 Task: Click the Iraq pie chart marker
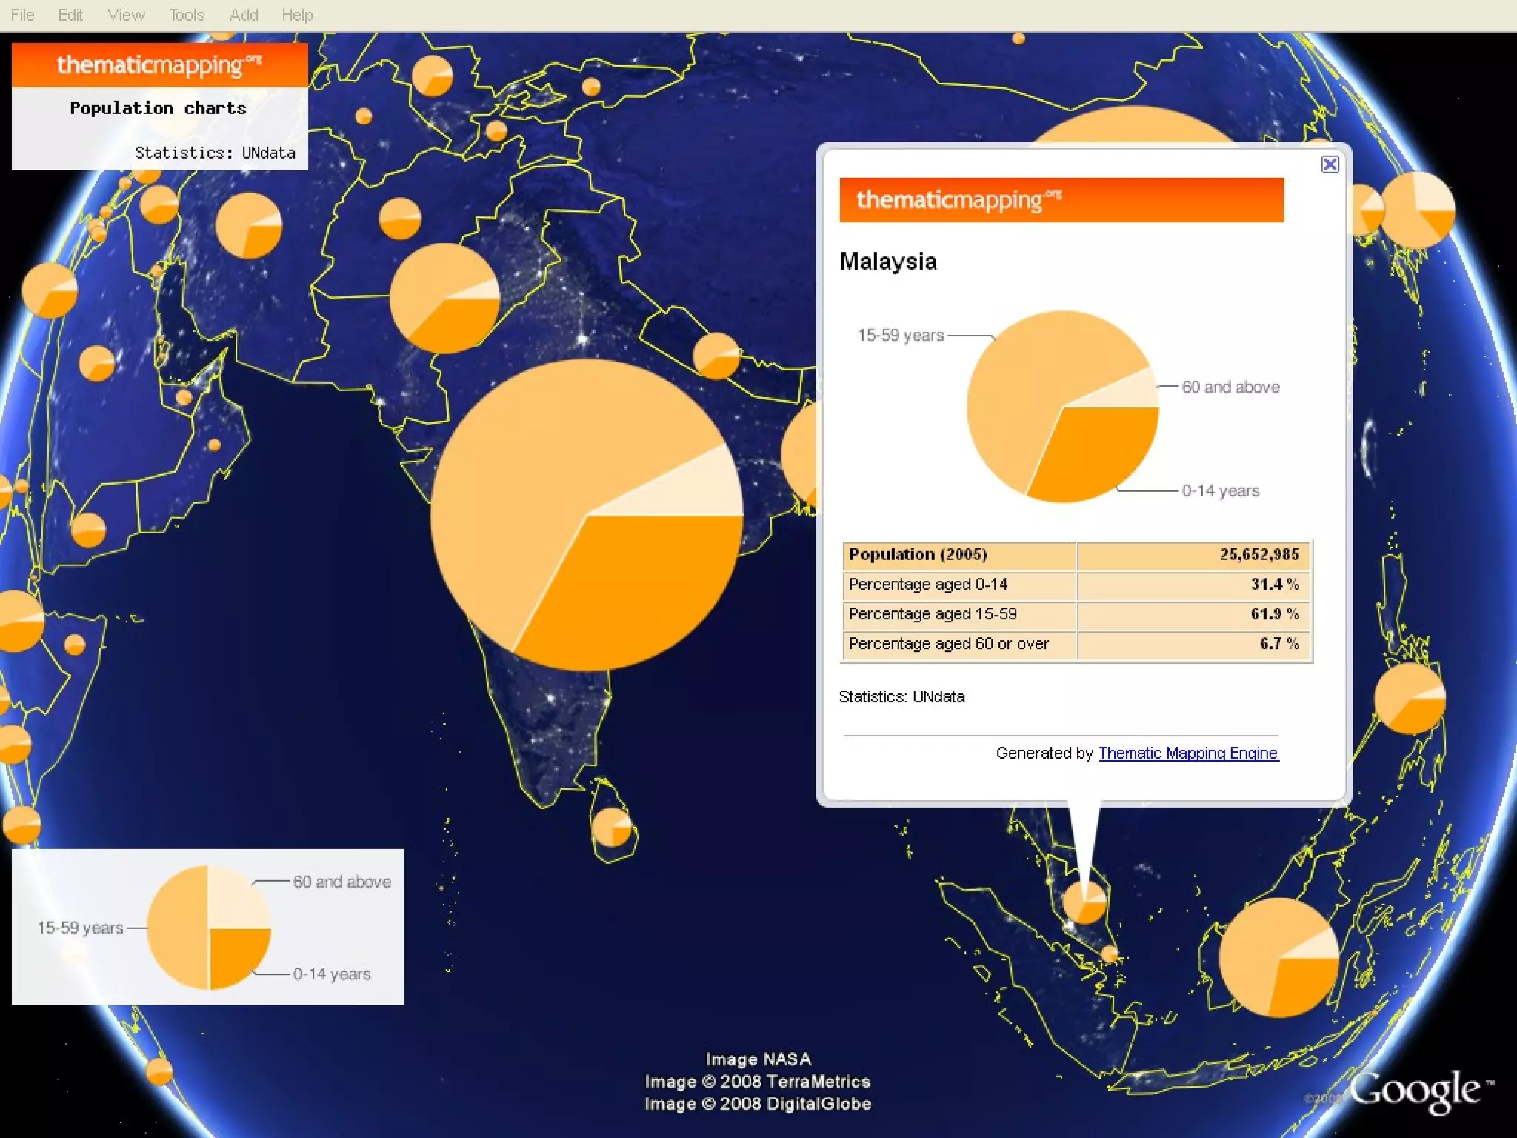(x=159, y=203)
